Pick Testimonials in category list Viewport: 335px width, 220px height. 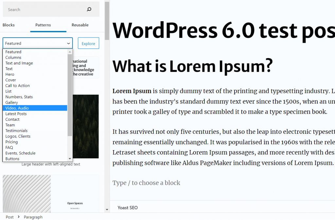[x=16, y=131]
